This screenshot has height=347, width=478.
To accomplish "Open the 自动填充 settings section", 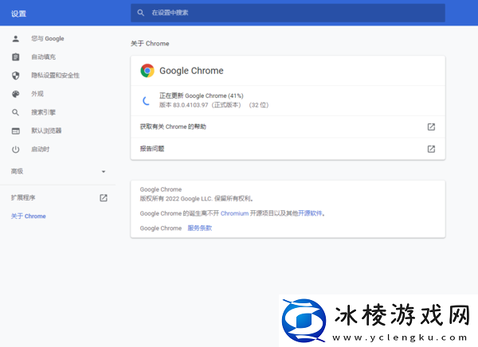I will 44,57.
